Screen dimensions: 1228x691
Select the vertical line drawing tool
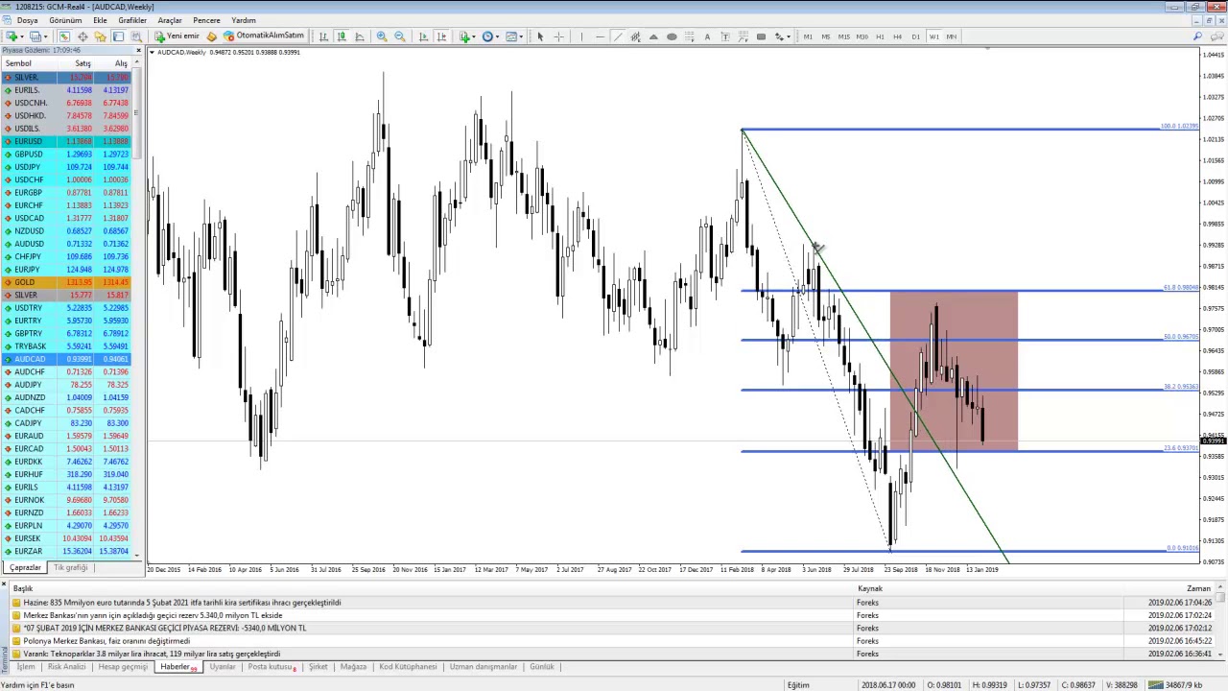581,36
